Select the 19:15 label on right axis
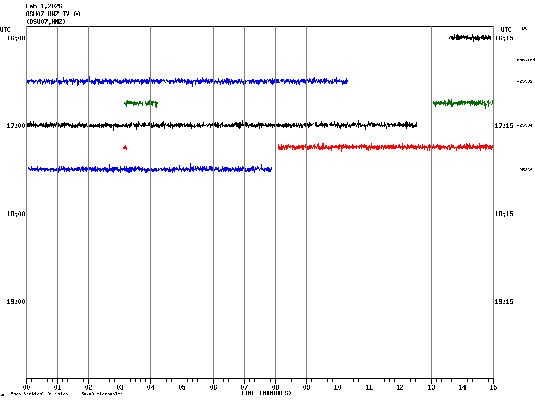Screen dimensions: 535x401 coord(504,302)
